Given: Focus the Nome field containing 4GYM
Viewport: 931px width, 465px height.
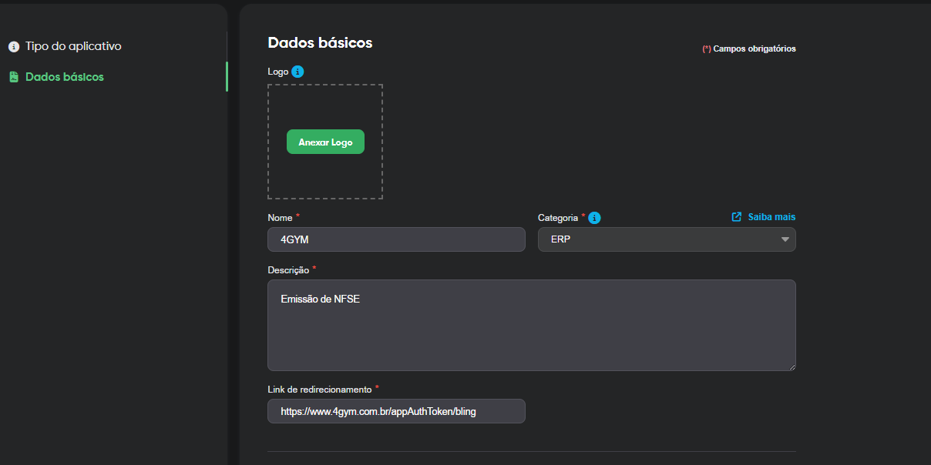Looking at the screenshot, I should pos(396,239).
